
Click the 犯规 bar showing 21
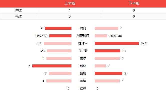109,73
